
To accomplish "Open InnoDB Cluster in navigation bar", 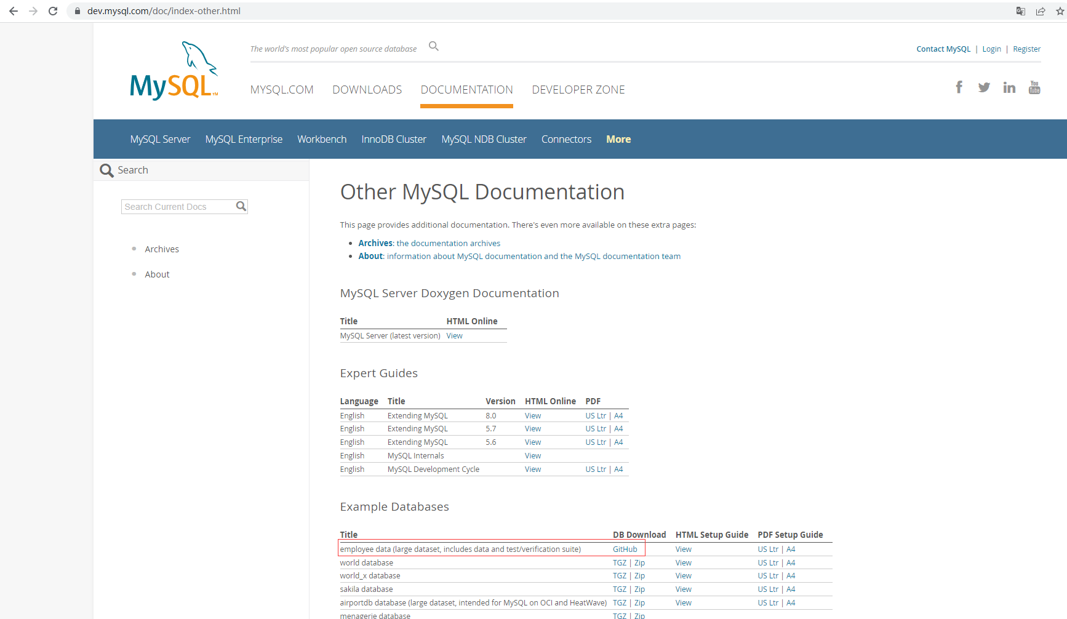I will tap(394, 139).
